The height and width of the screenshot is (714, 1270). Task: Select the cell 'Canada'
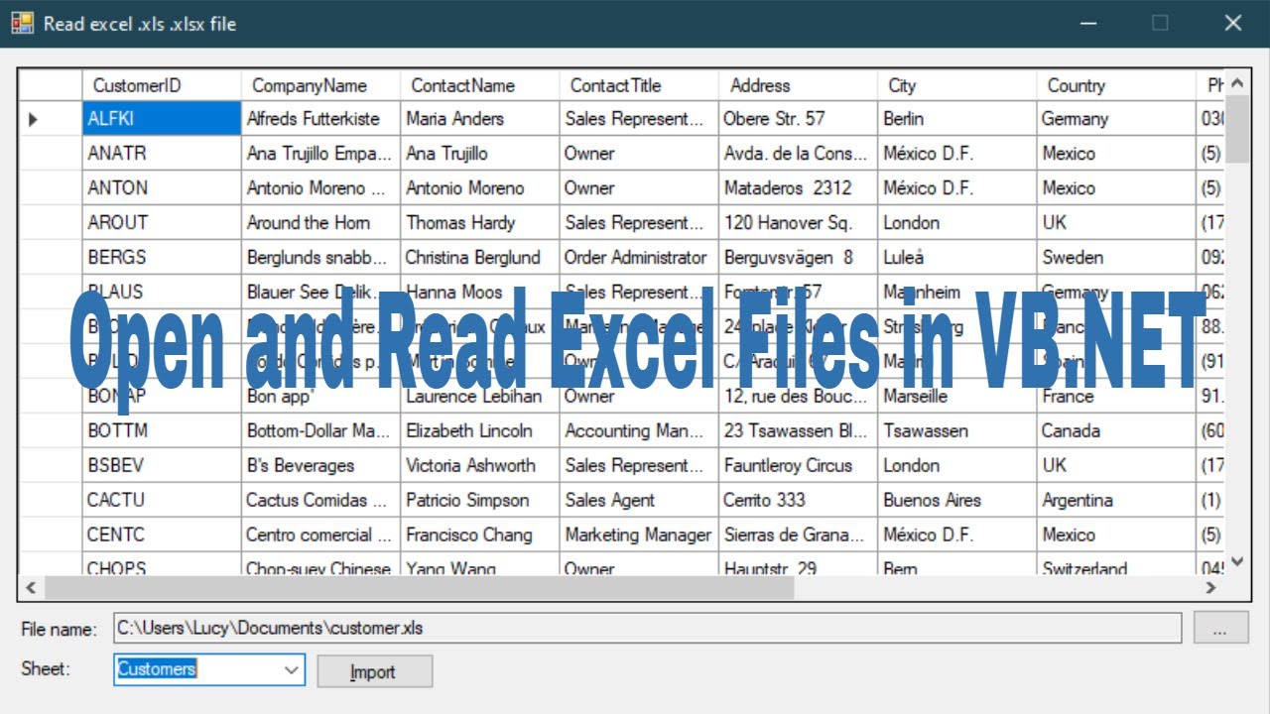(x=1116, y=430)
